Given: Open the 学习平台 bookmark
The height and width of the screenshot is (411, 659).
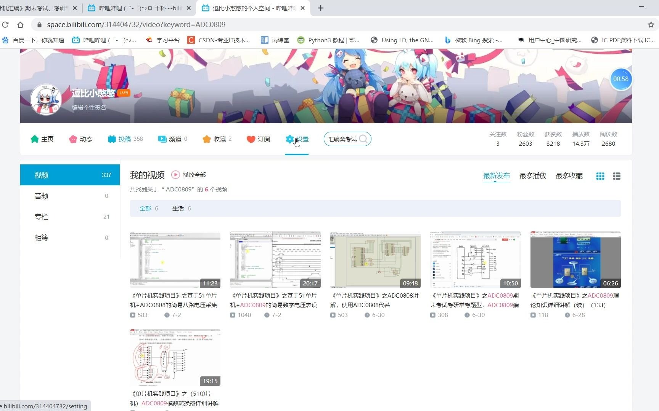Looking at the screenshot, I should pyautogui.click(x=163, y=40).
